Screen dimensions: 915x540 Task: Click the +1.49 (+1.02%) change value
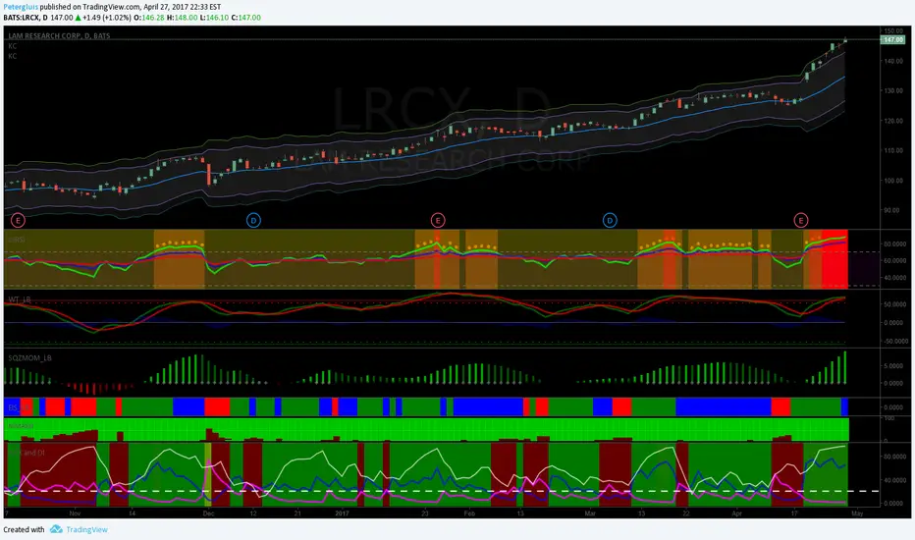(107, 18)
